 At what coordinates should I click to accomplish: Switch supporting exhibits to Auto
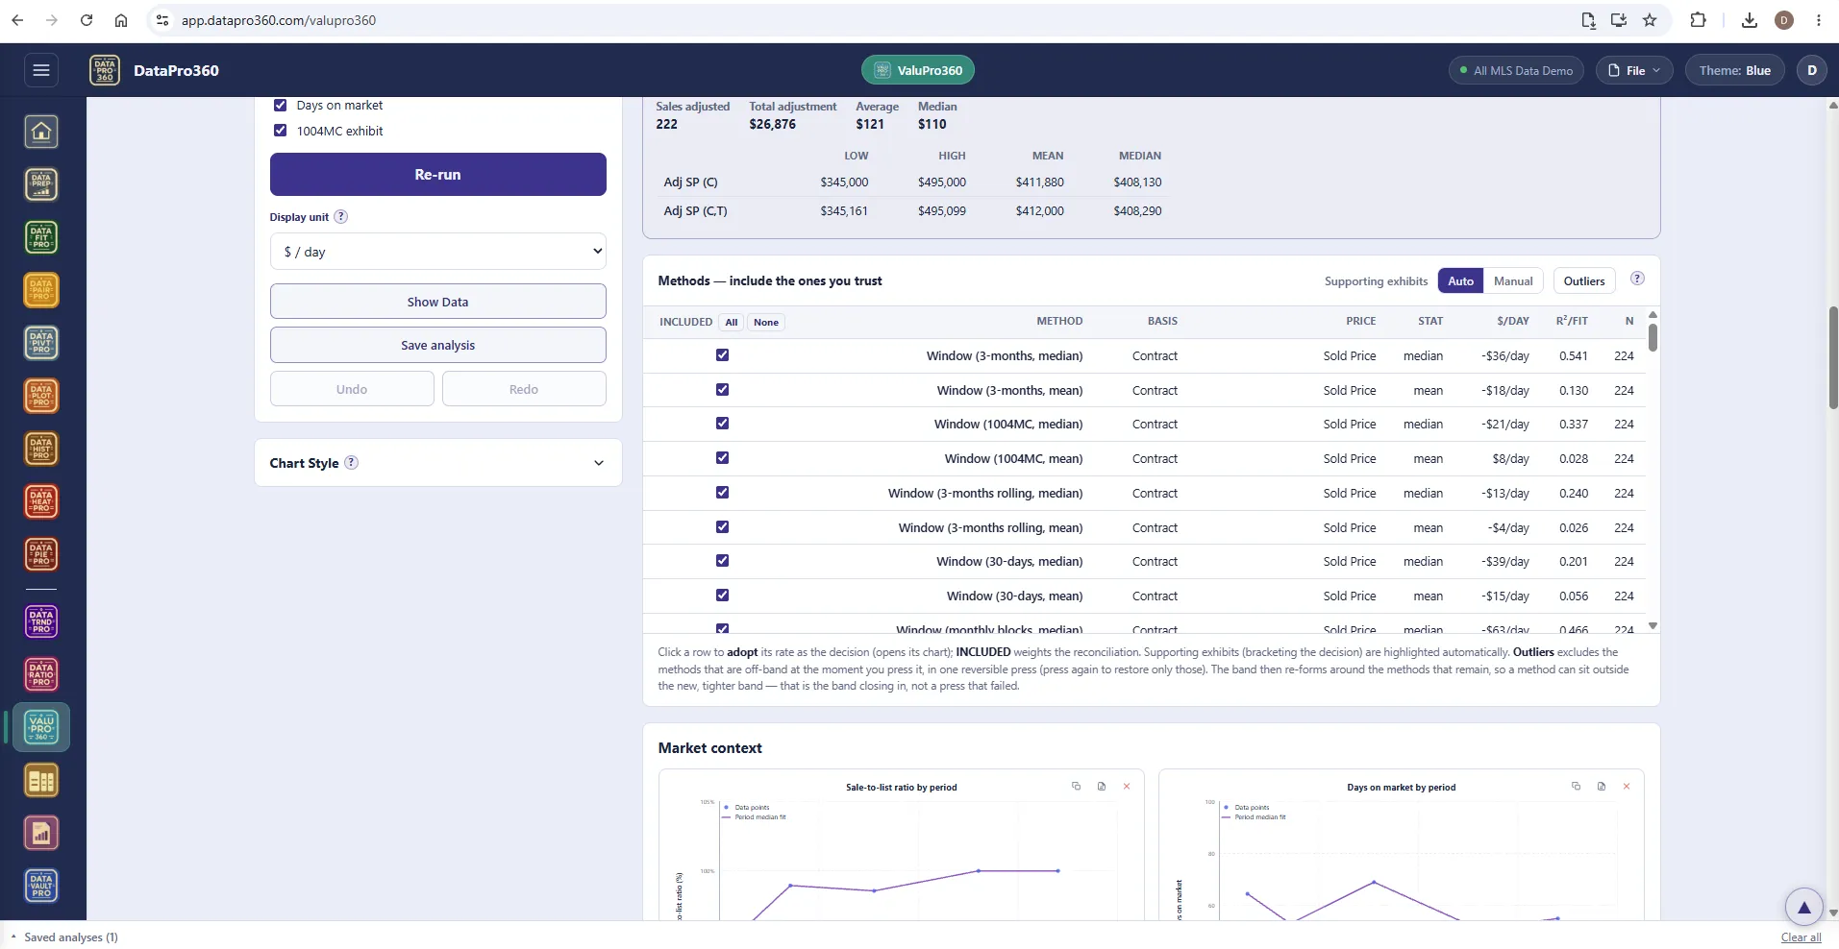[1460, 280]
